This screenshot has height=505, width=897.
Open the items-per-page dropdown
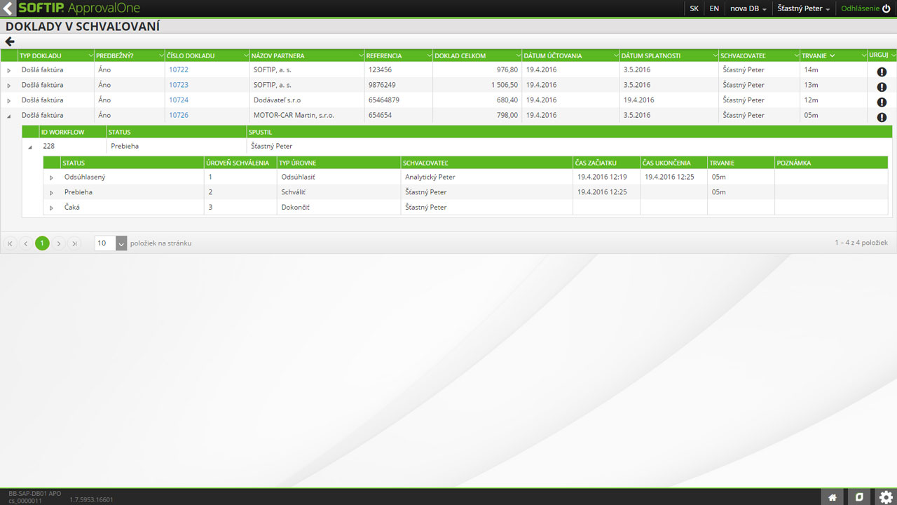click(x=121, y=243)
